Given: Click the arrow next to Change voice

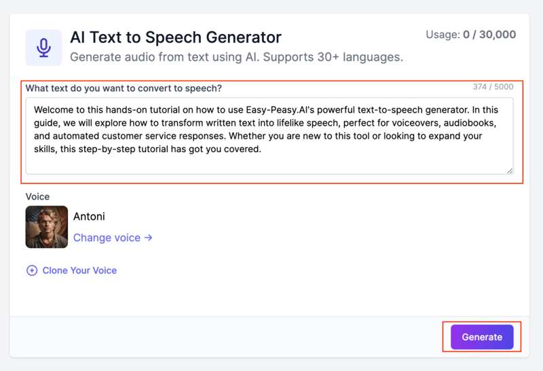Looking at the screenshot, I should click(149, 238).
